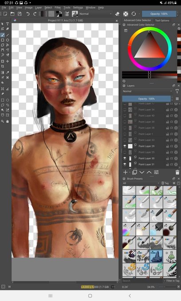
Task: Open Android recent apps button
Action: tap(51, 296)
